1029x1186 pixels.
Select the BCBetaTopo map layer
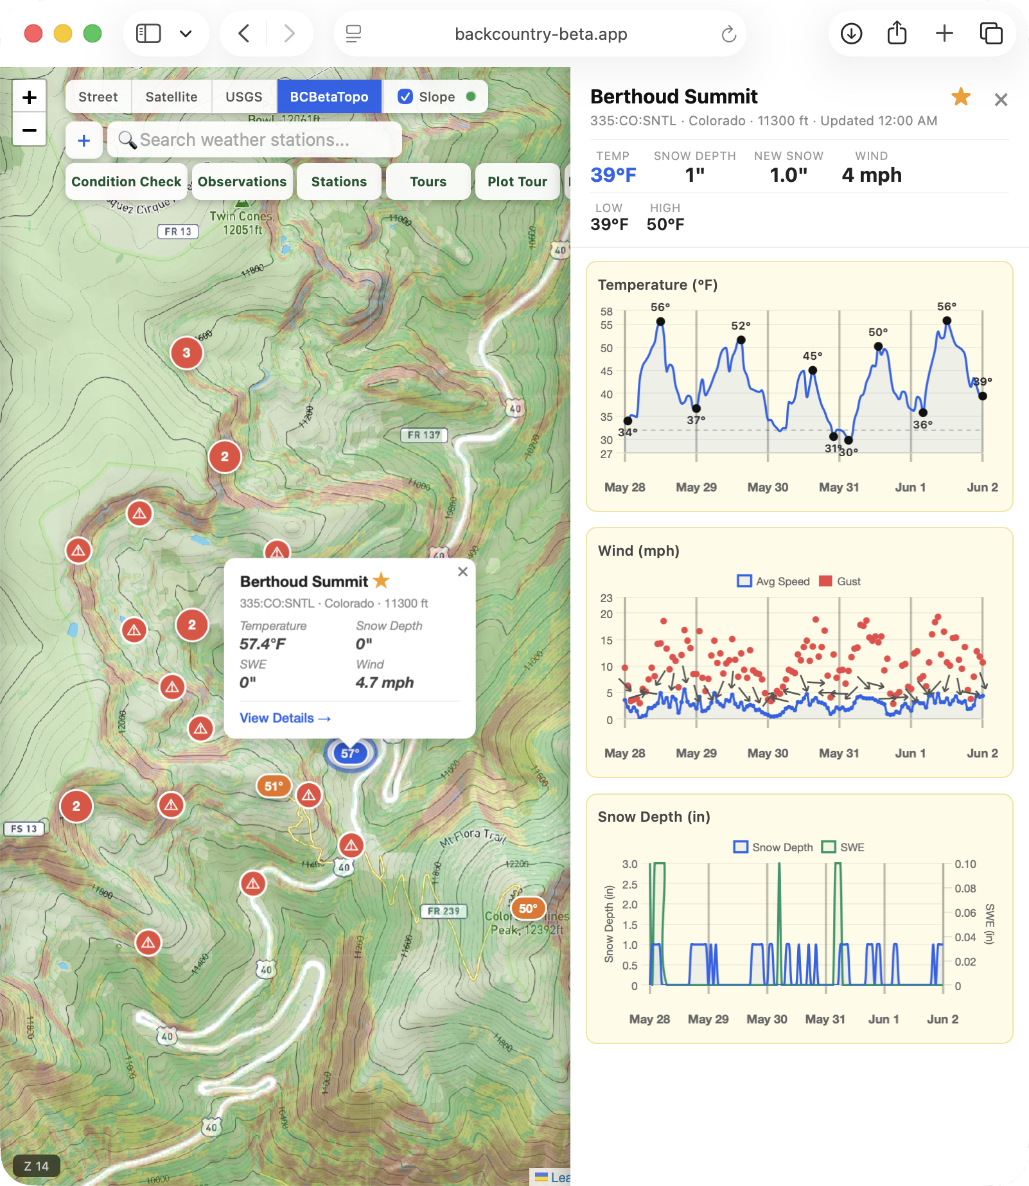coord(330,97)
